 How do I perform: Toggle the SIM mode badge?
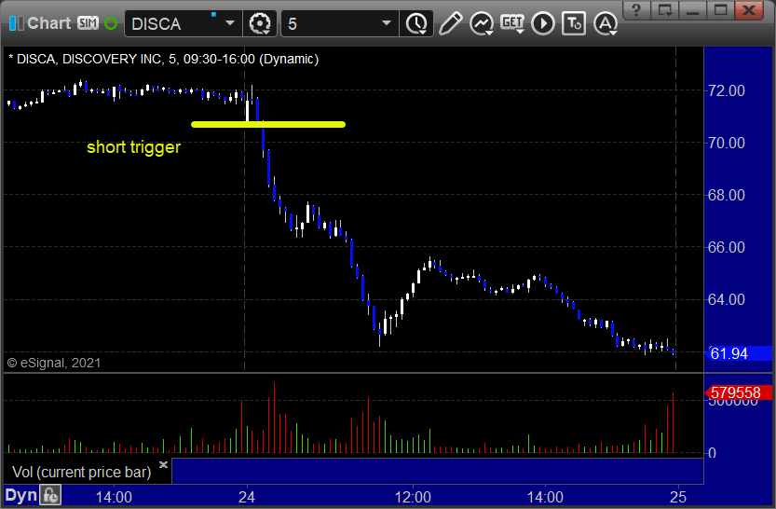click(x=88, y=23)
